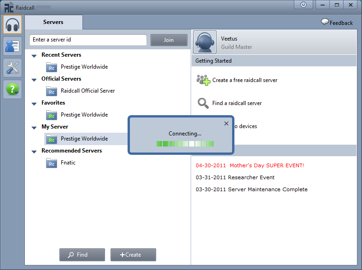Click folder icon of Prestige Worldwide under Recent Servers

pos(52,67)
